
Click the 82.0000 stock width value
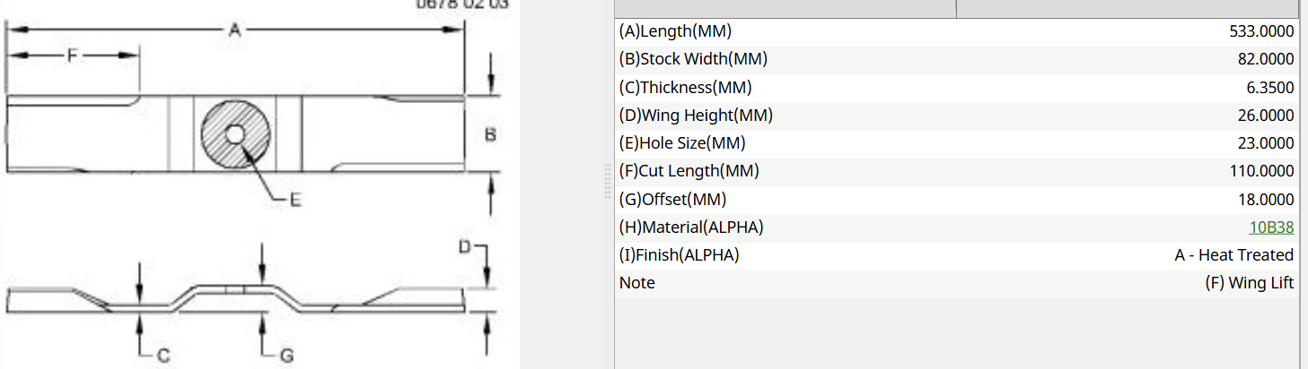point(1266,59)
